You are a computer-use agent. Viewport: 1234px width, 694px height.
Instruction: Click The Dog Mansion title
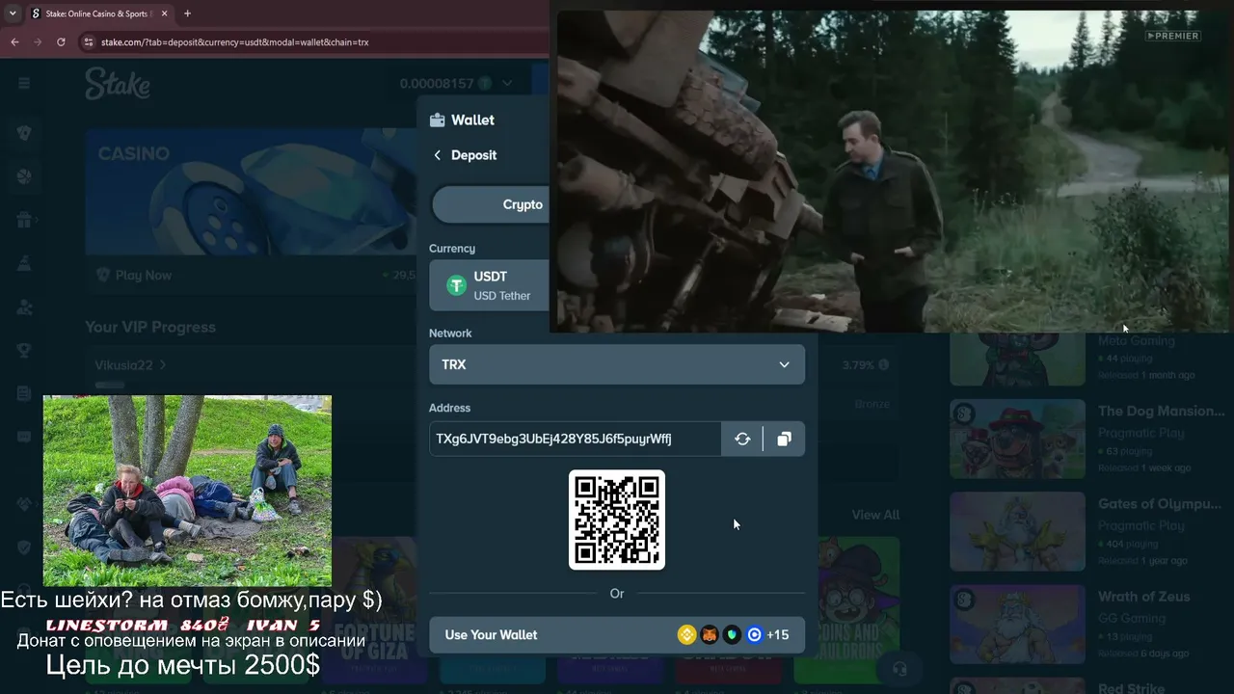1161,412
